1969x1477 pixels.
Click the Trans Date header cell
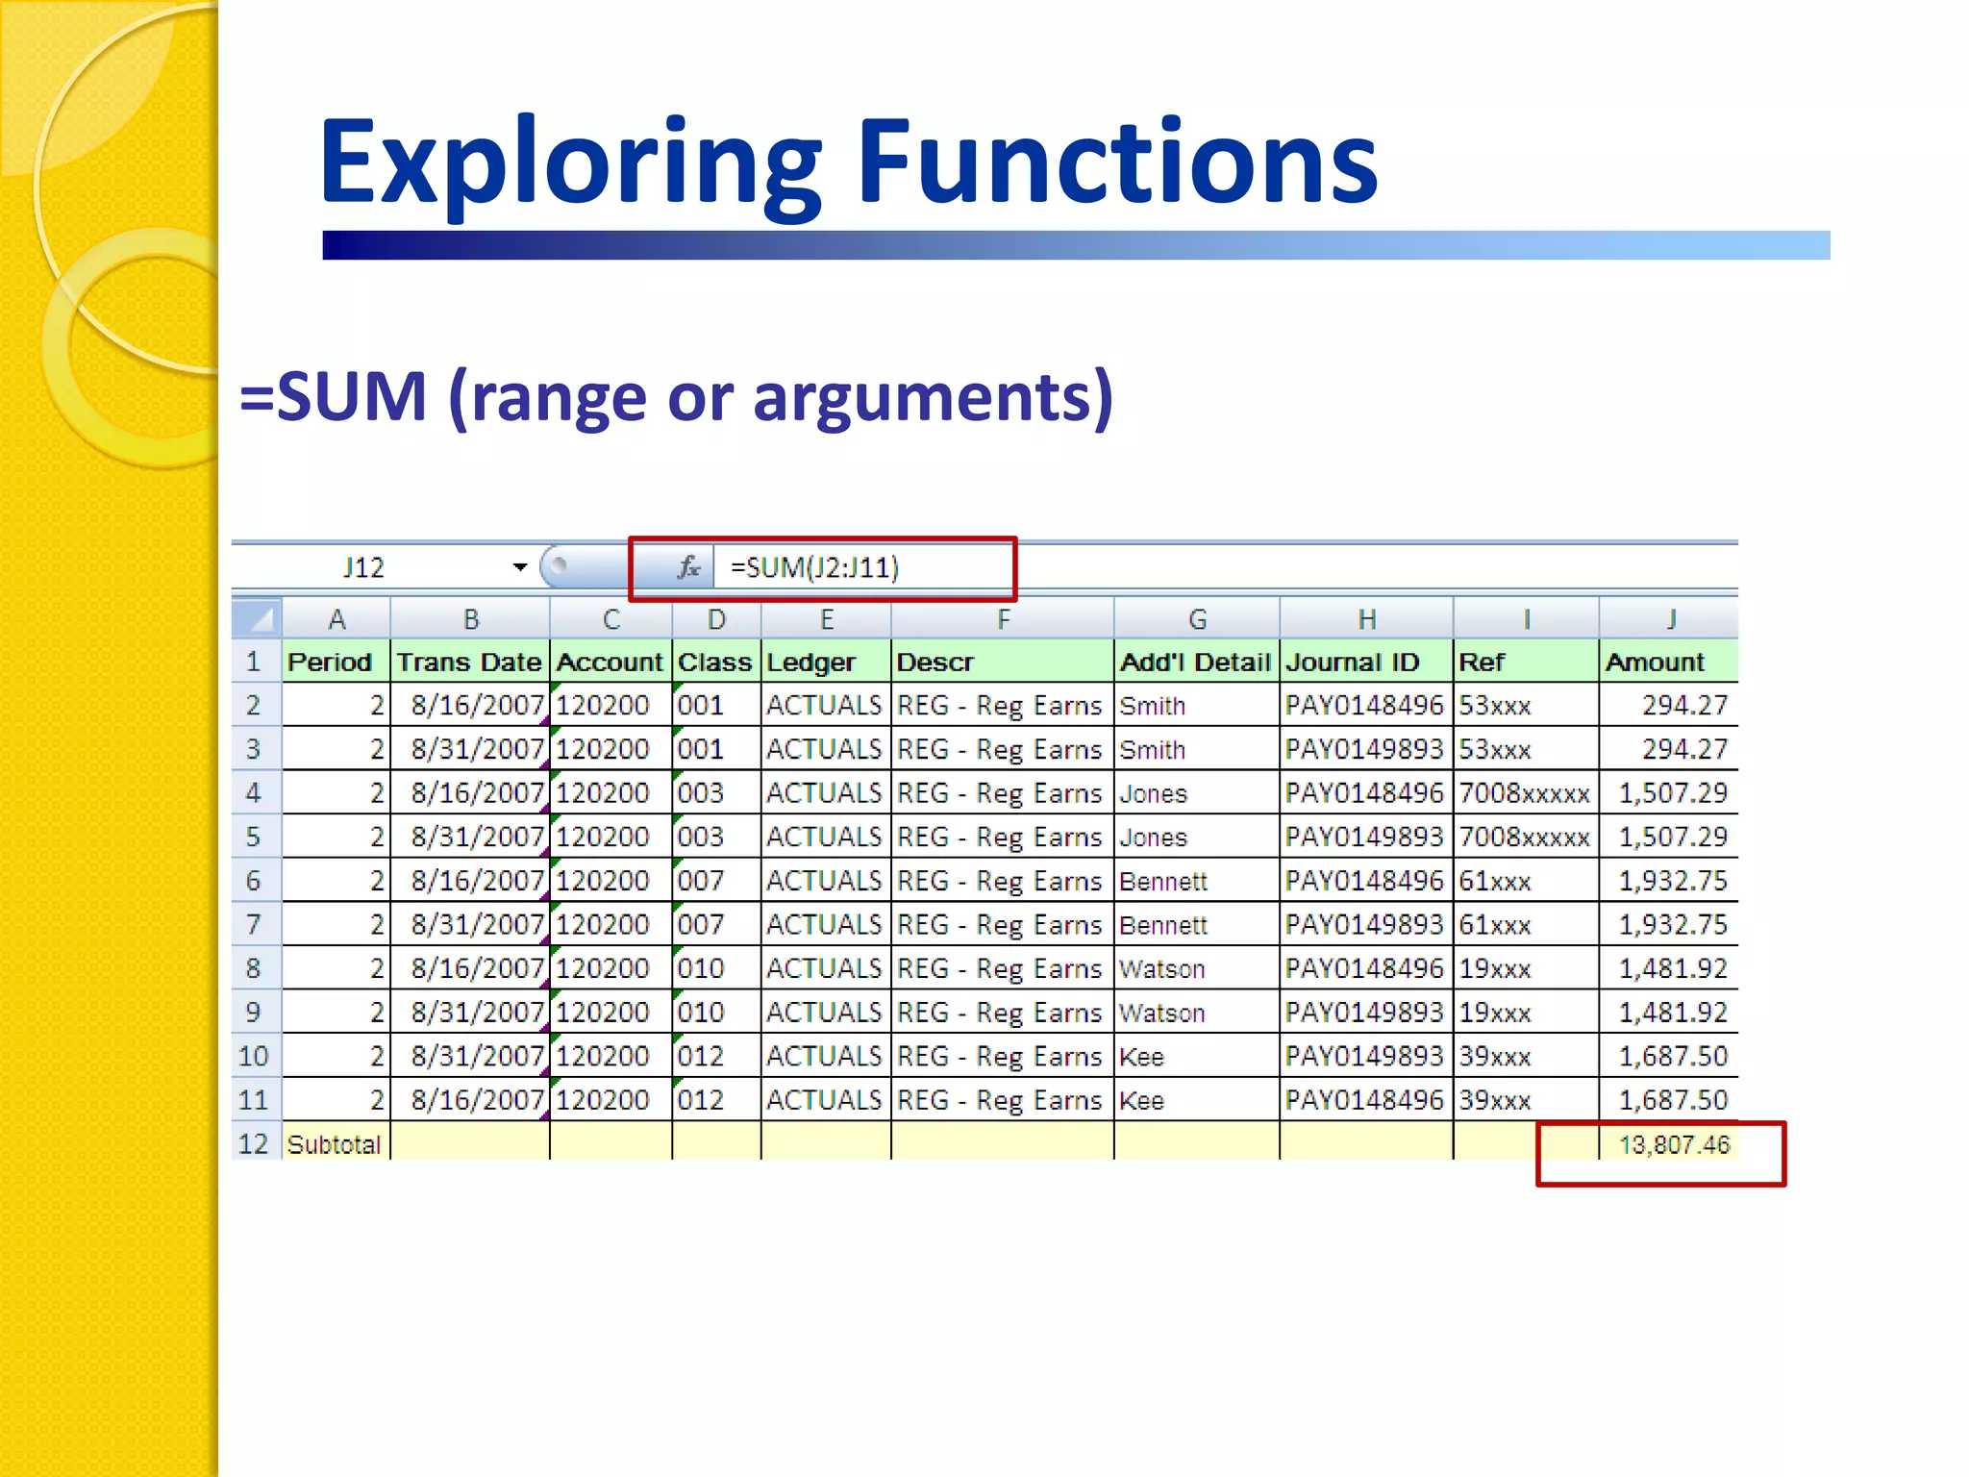(470, 662)
